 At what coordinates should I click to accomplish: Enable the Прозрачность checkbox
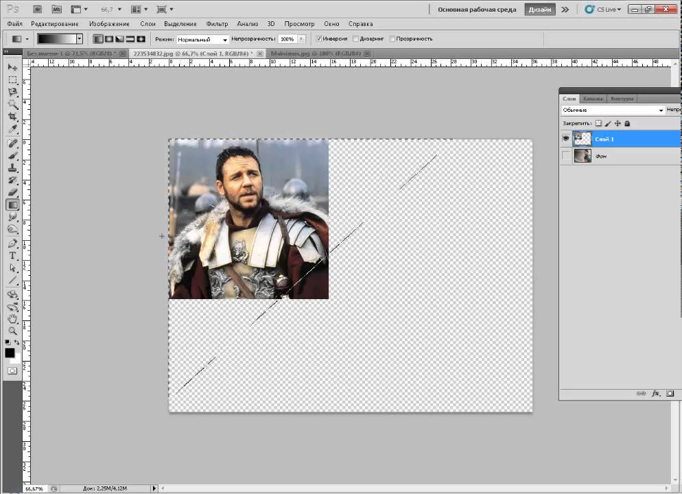click(x=392, y=38)
